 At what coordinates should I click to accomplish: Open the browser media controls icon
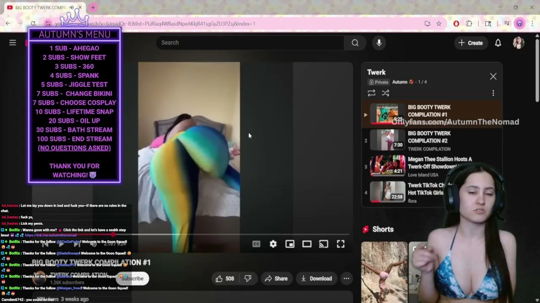(x=507, y=24)
